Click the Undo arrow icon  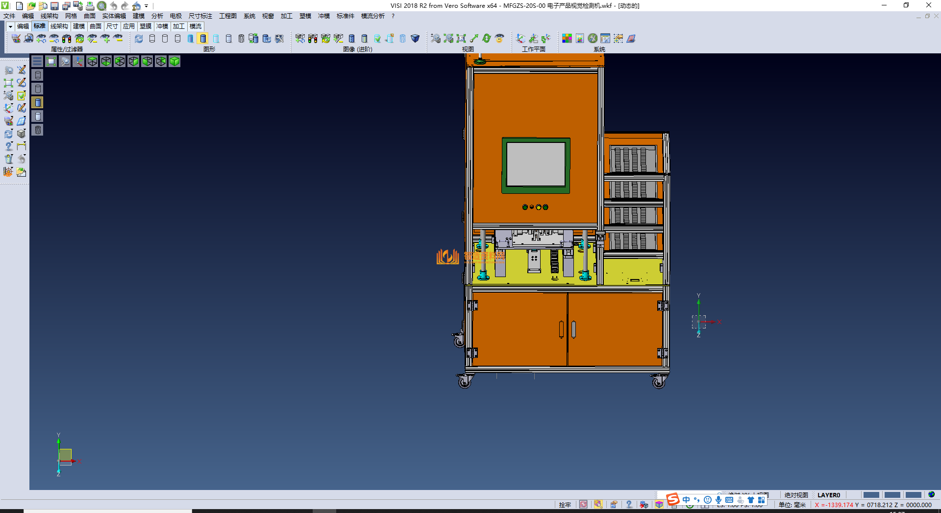coord(113,6)
